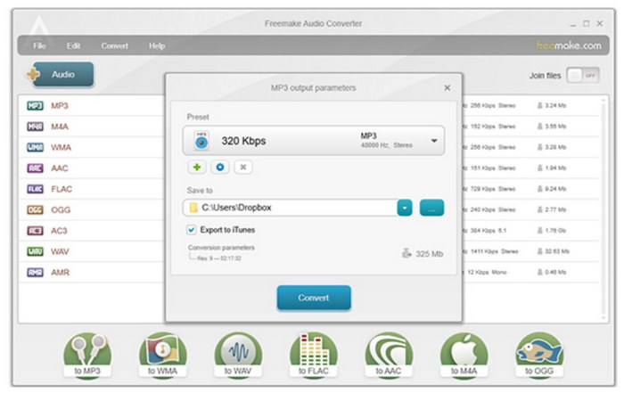Click the to WAV waveform icon
The height and width of the screenshot is (393, 624).
pos(238,355)
